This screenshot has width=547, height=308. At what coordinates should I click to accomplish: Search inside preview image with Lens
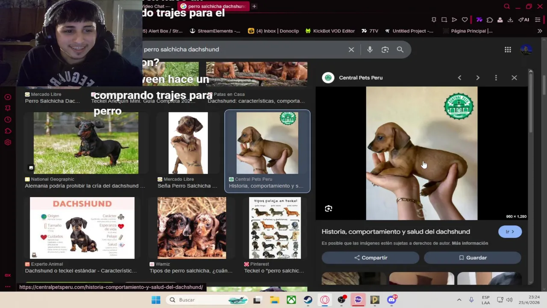[x=328, y=209]
